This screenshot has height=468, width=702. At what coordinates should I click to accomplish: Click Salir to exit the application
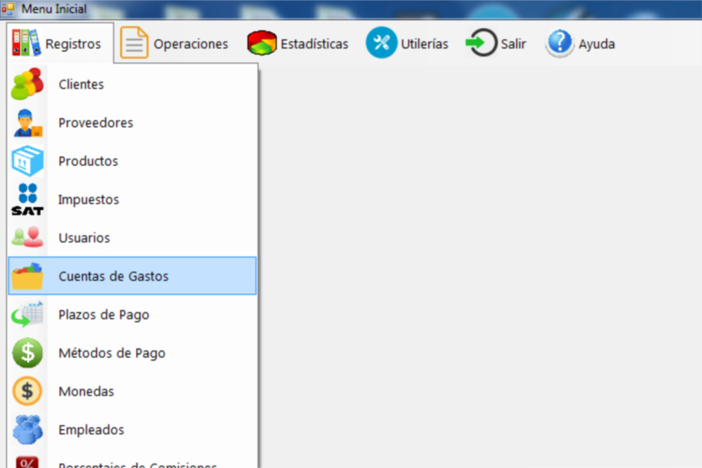coord(496,44)
